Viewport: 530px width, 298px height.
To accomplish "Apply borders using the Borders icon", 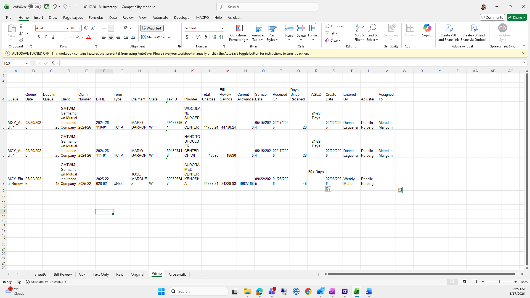I will [x=65, y=37].
